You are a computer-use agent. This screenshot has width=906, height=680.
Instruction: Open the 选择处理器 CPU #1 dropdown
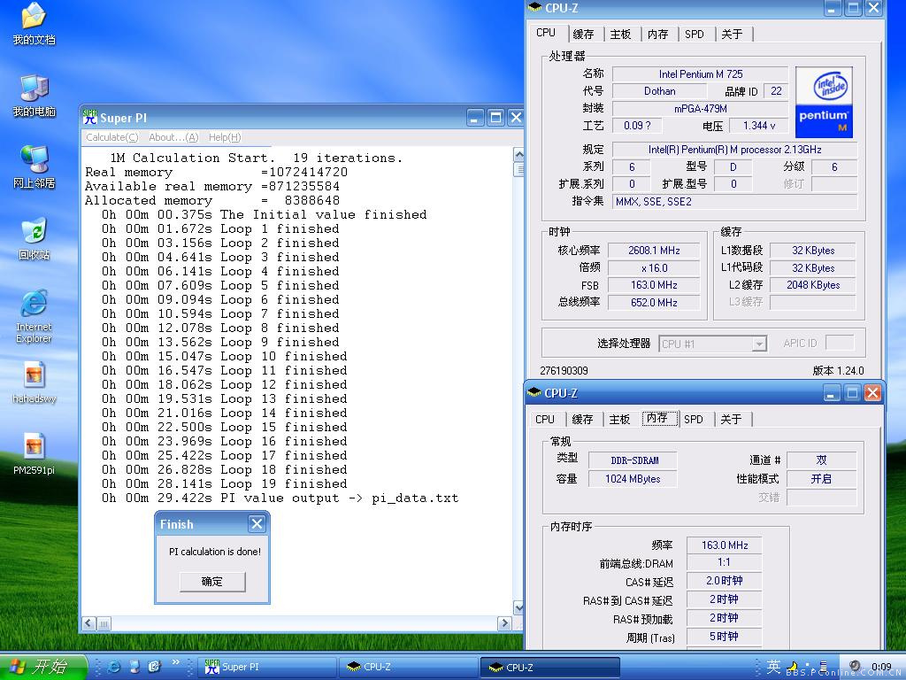(x=713, y=344)
